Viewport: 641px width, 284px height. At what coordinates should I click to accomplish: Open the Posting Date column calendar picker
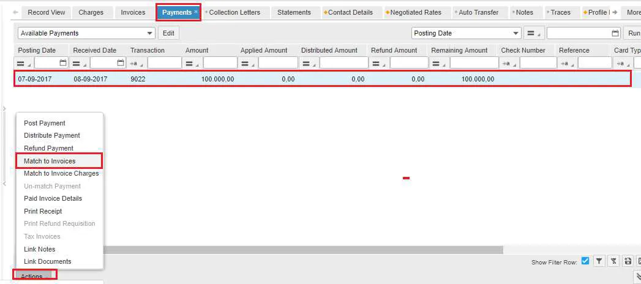(63, 63)
